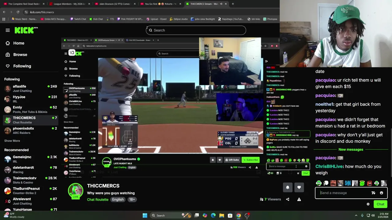392x220 pixels.
Task: Insert the SHN emote
Action: click(348, 183)
